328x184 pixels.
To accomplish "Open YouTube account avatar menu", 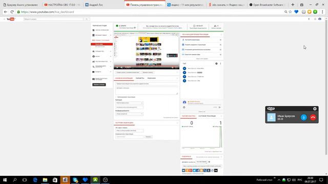I will (320, 19).
